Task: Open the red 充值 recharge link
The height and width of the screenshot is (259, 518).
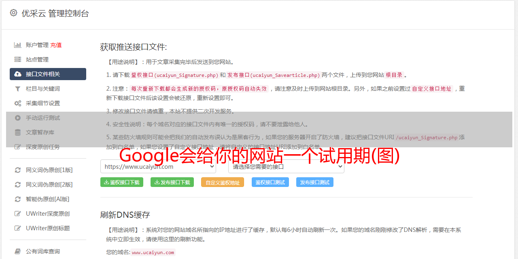Action: (56, 45)
